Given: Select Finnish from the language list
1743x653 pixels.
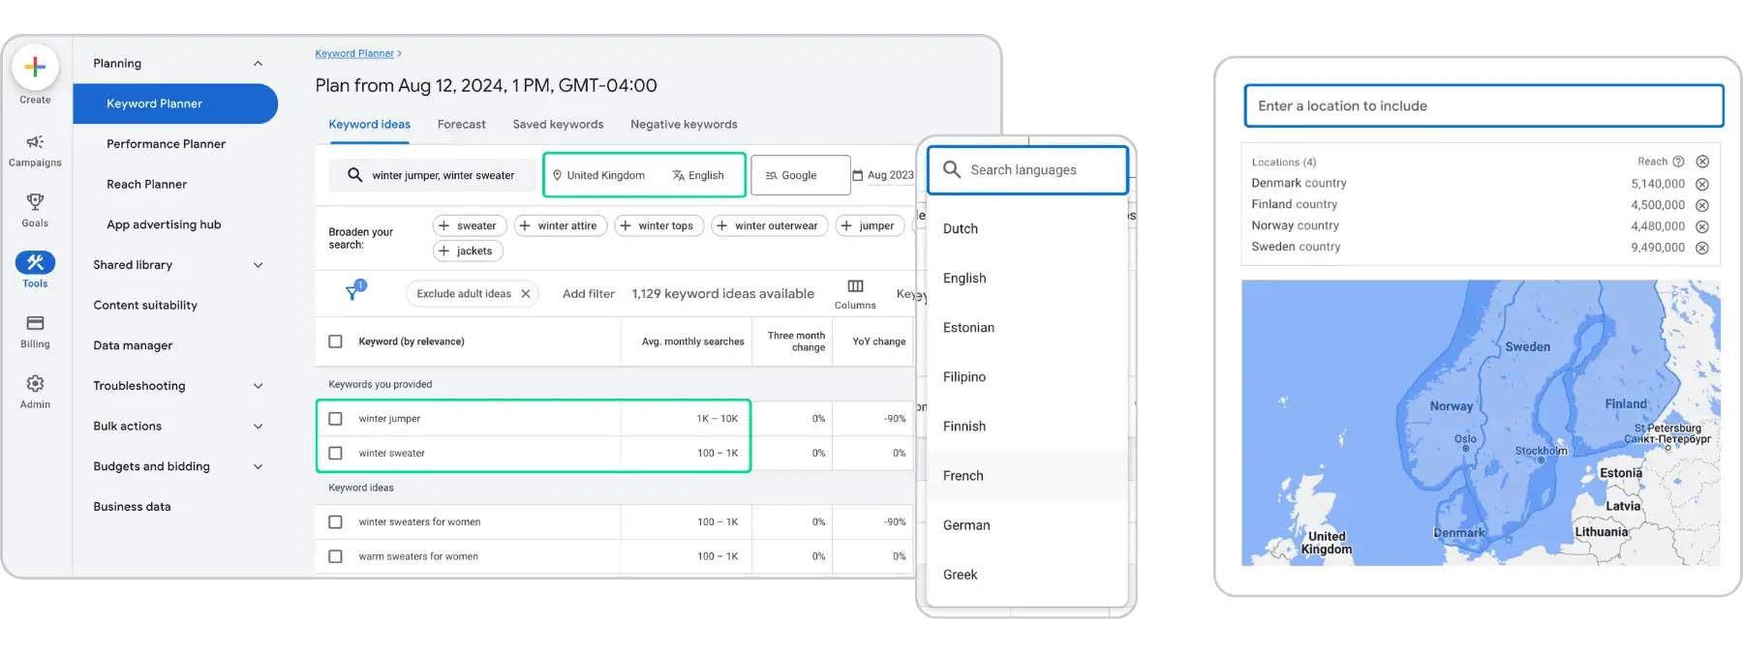Looking at the screenshot, I should coord(1027,427).
